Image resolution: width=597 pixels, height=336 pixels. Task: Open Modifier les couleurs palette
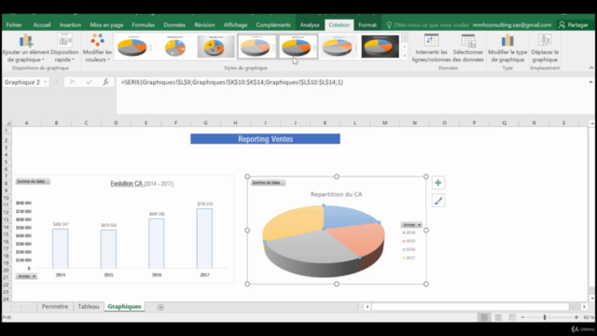97,48
